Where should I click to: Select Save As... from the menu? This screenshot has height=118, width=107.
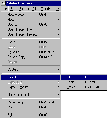(31, 52)
